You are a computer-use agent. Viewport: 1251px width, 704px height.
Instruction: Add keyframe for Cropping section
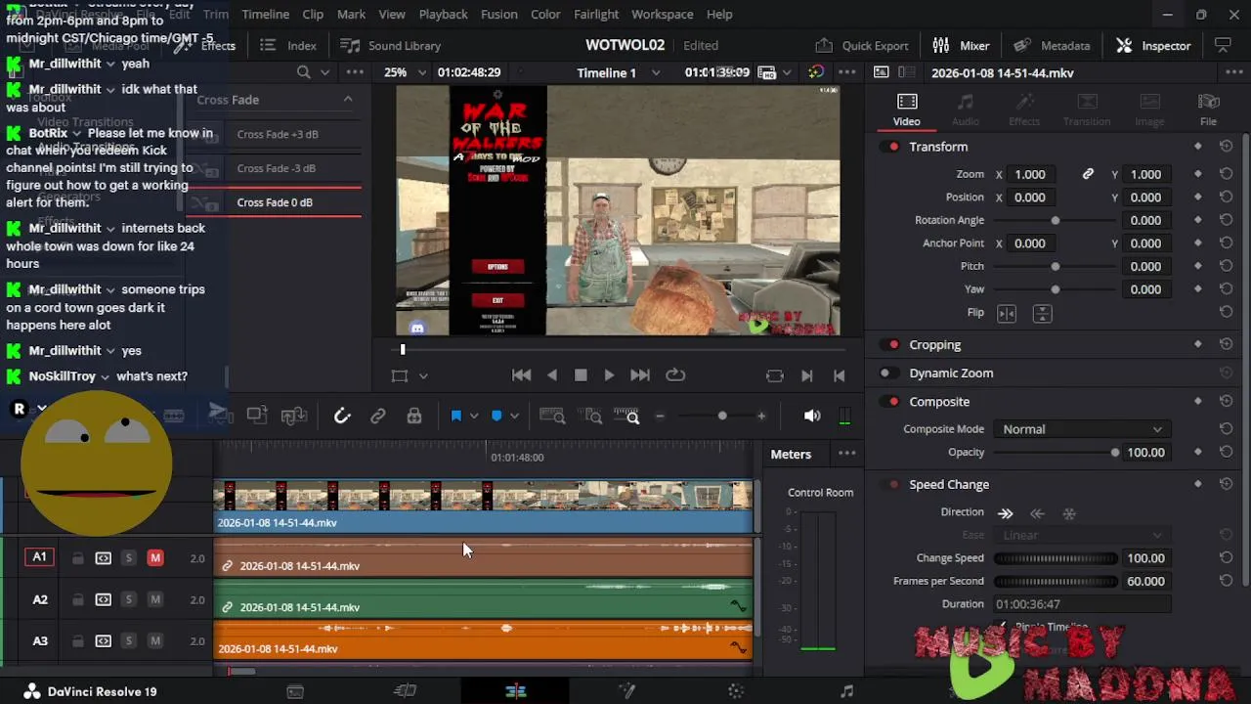tap(1198, 344)
